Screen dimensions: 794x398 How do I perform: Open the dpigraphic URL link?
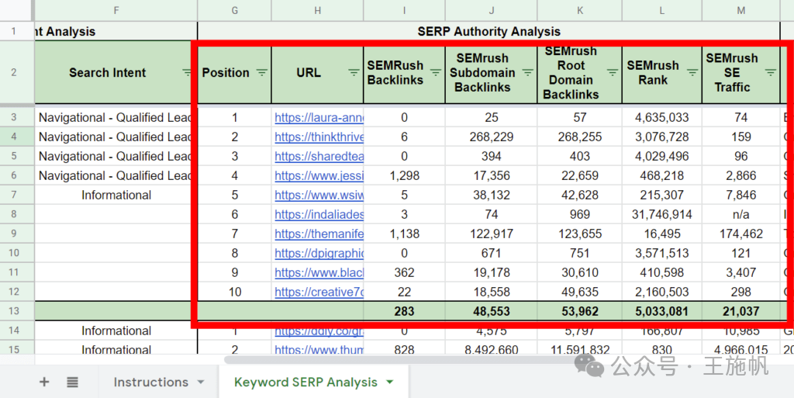(x=319, y=253)
